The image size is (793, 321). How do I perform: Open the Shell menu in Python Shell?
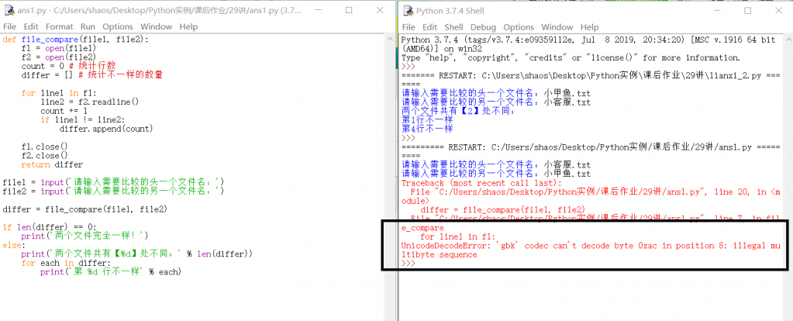coord(453,26)
